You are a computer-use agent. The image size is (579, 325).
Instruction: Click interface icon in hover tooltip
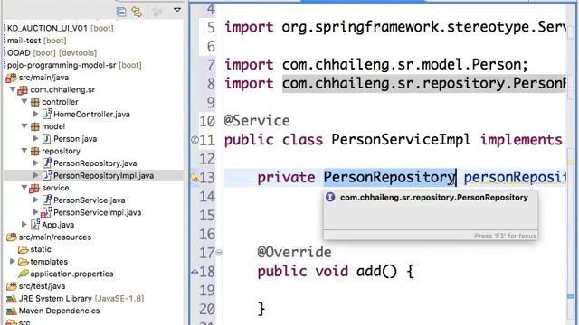pos(330,197)
